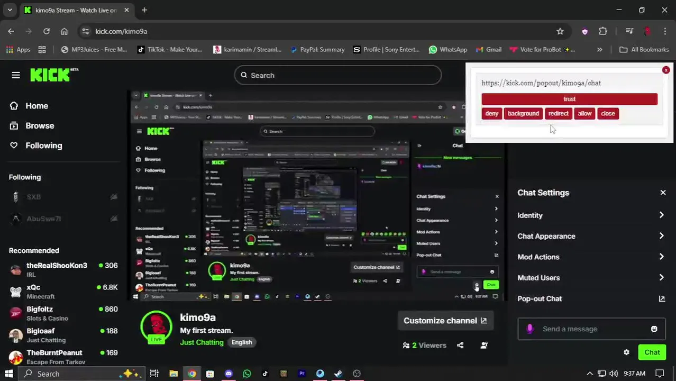Open the Kick hamburger menu
The height and width of the screenshot is (381, 676).
pyautogui.click(x=16, y=75)
